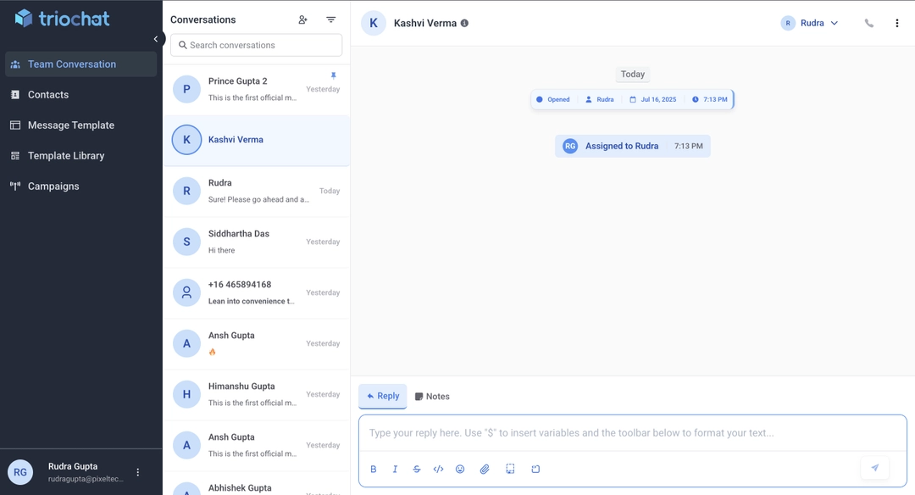Open the Rudra assignee dropdown
Image resolution: width=915 pixels, height=495 pixels.
(809, 24)
